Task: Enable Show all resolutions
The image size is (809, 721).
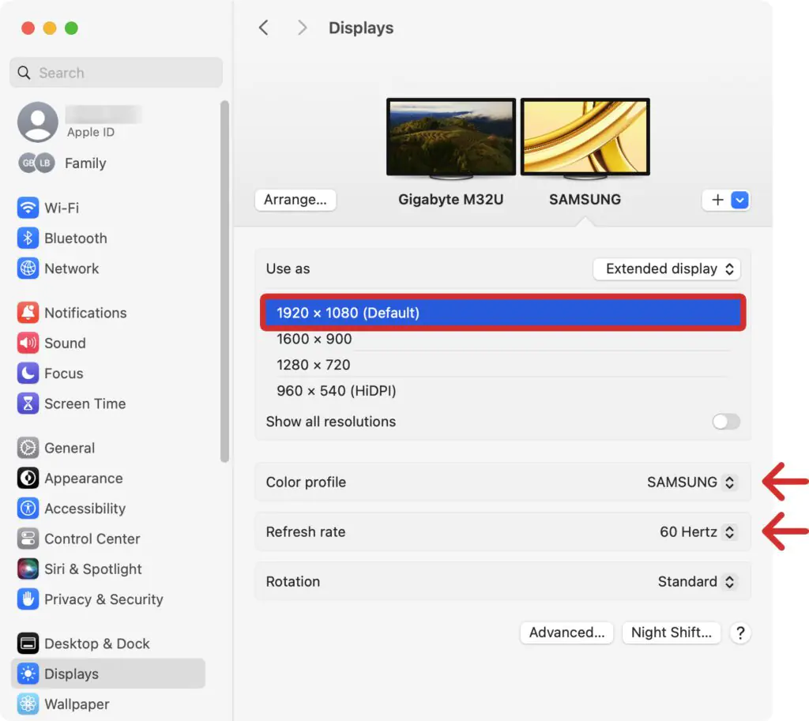Action: (725, 422)
